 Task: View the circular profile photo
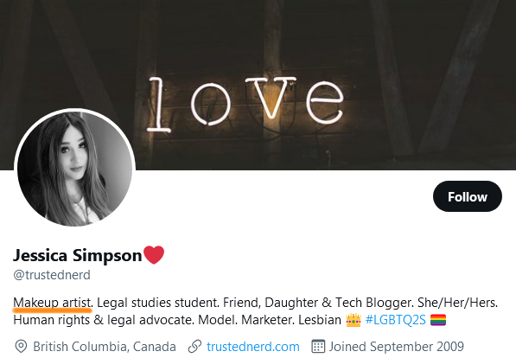74,169
